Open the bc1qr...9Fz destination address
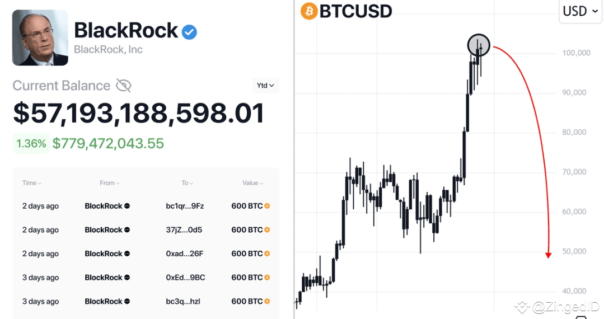Screen dimensions: 604x319 185,206
